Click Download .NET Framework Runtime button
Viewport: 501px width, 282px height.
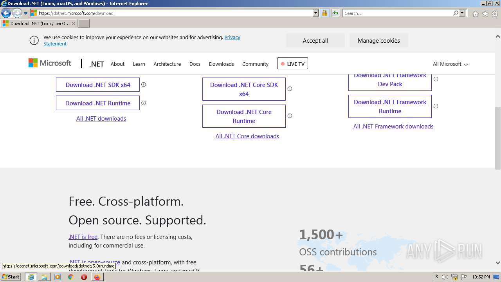pyautogui.click(x=390, y=107)
